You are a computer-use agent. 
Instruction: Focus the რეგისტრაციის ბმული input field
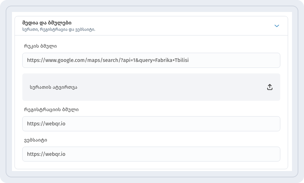click(151, 124)
